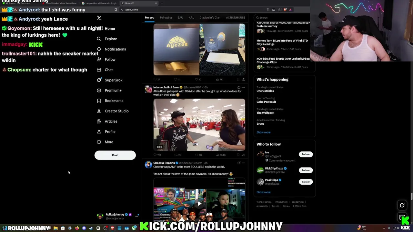
Task: Open the Explore search icon in sidebar
Action: point(99,39)
